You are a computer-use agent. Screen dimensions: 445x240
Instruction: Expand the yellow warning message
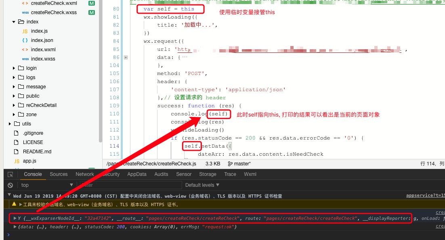pyautogui.click(x=21, y=204)
